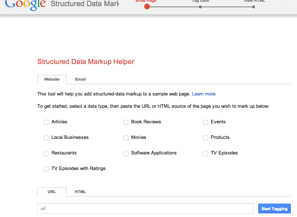
Task: Click the Google logo
Action: click(25, 4)
